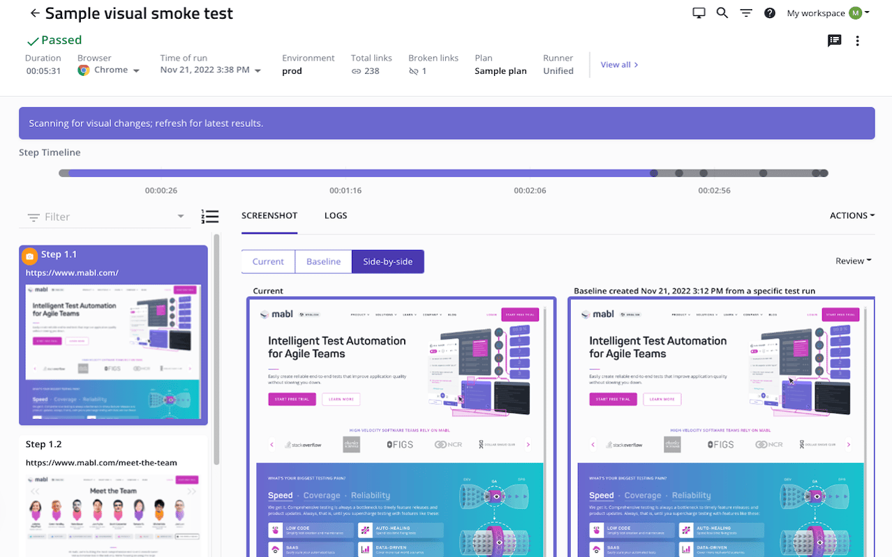Switch to the LOGS tab
This screenshot has width=892, height=557.
tap(336, 215)
